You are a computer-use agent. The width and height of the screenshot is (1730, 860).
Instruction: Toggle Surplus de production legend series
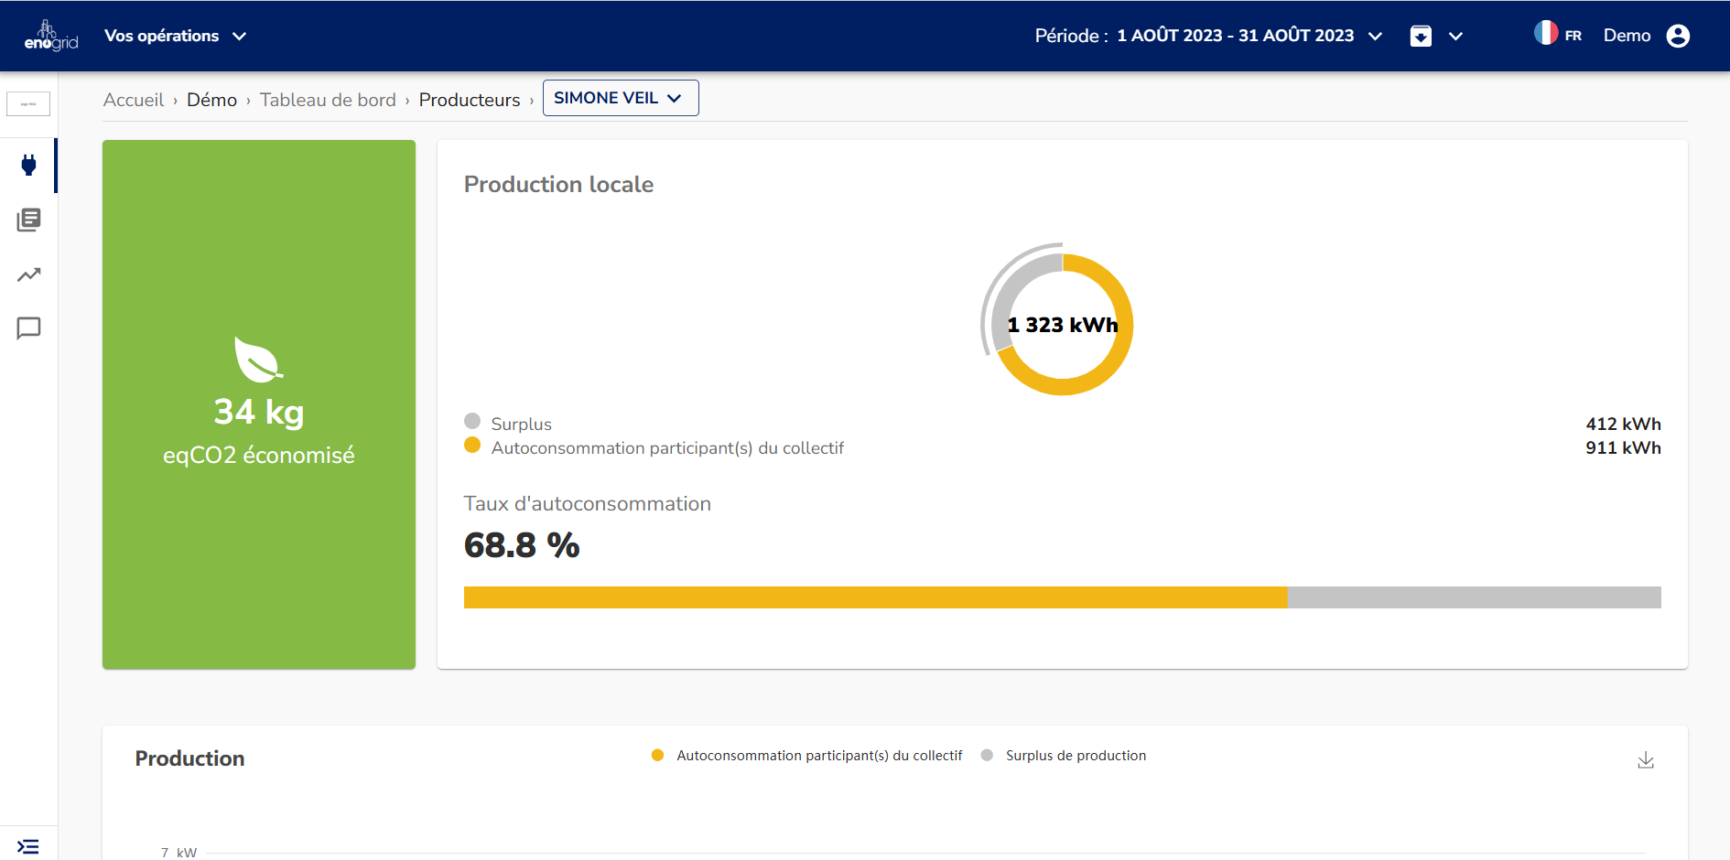pos(1075,756)
